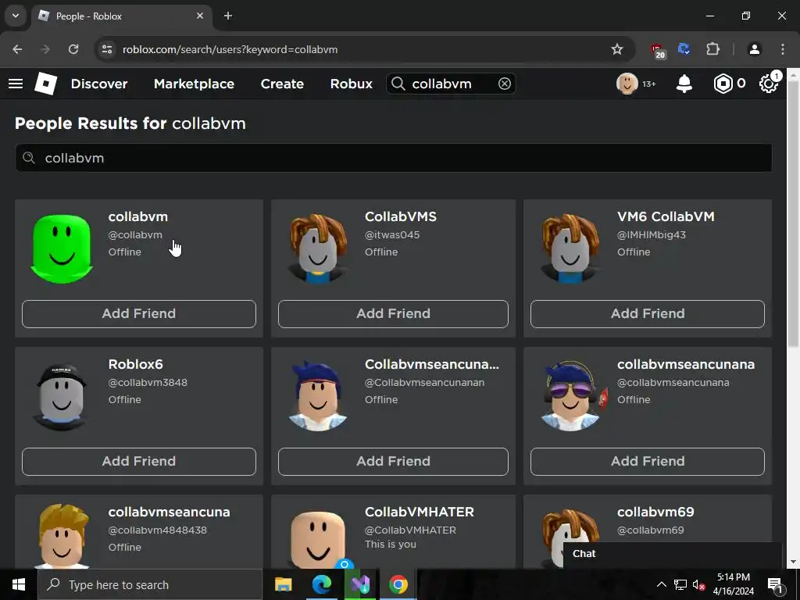The image size is (800, 600).
Task: Click the collabvmseancunana avatar with sunglasses
Action: (571, 396)
